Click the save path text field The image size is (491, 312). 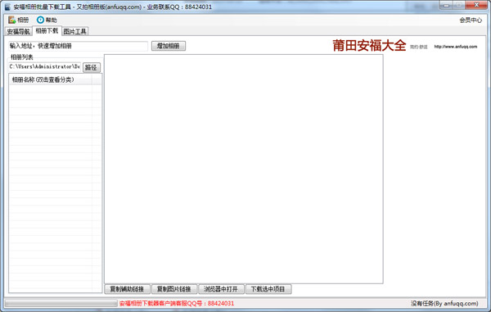44,66
